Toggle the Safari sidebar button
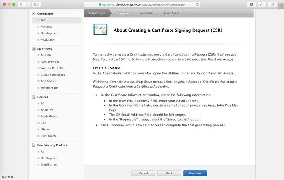Image resolution: width=284 pixels, height=180 pixels. point(36,4)
